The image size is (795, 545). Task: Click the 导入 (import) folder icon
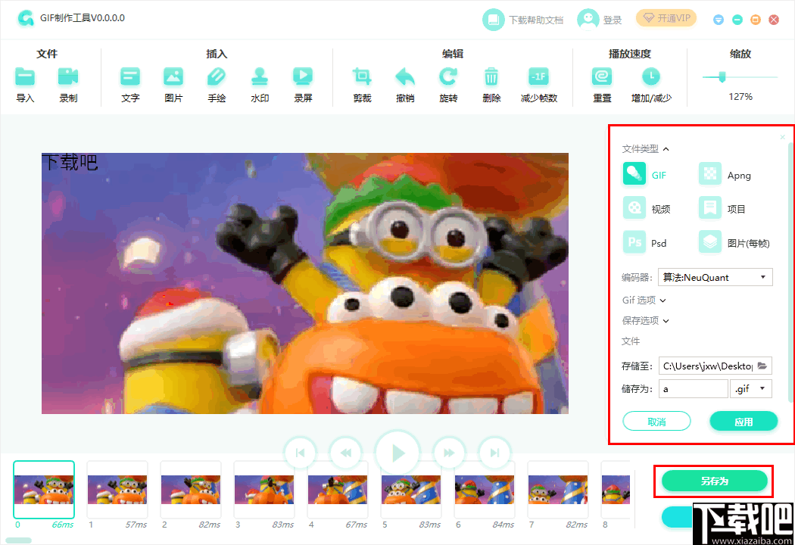pyautogui.click(x=25, y=76)
